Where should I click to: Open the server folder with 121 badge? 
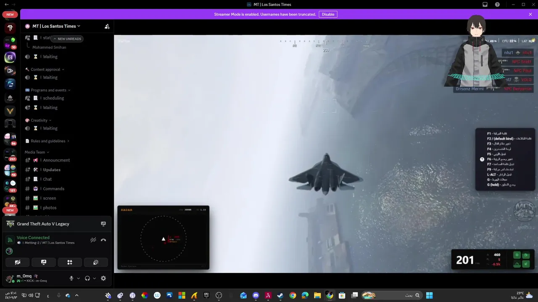10,186
